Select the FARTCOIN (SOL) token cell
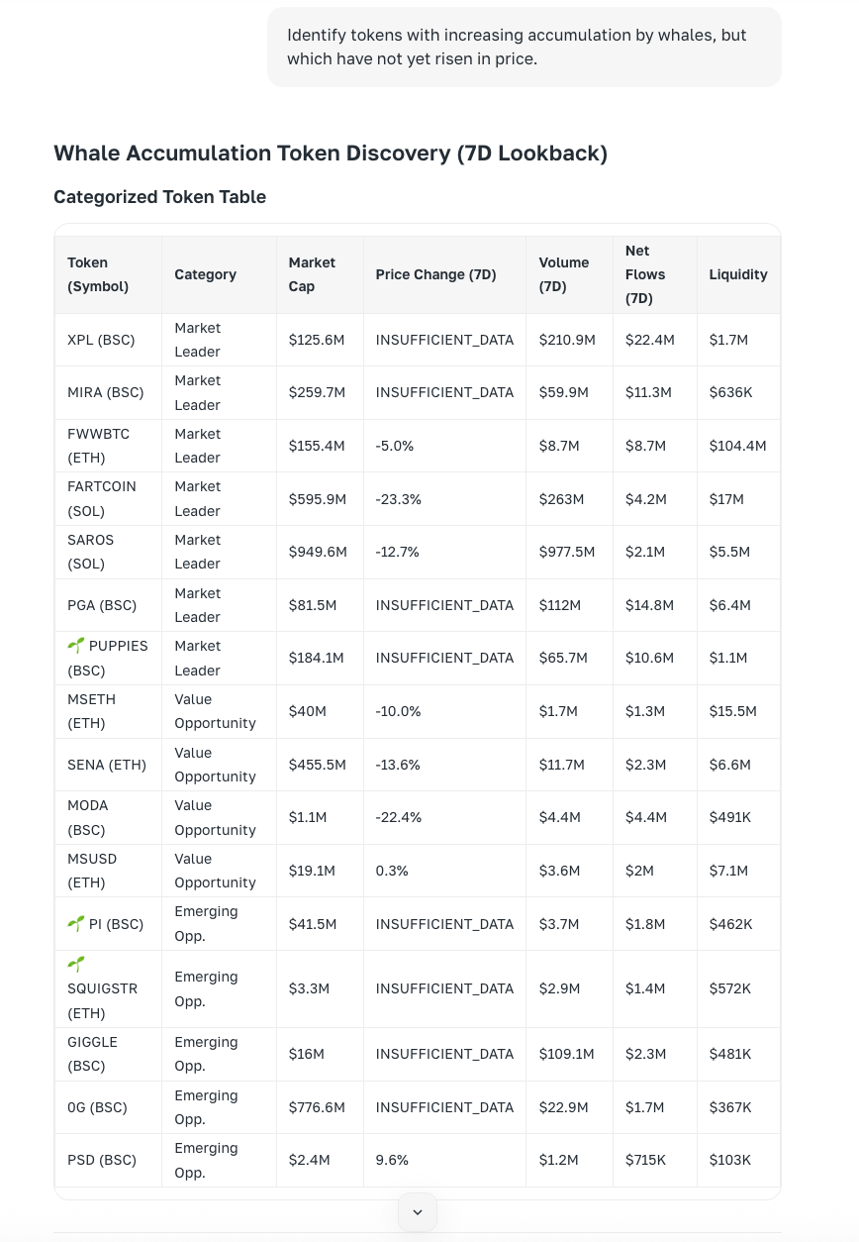Screen dimensions: 859x1242 [101, 498]
